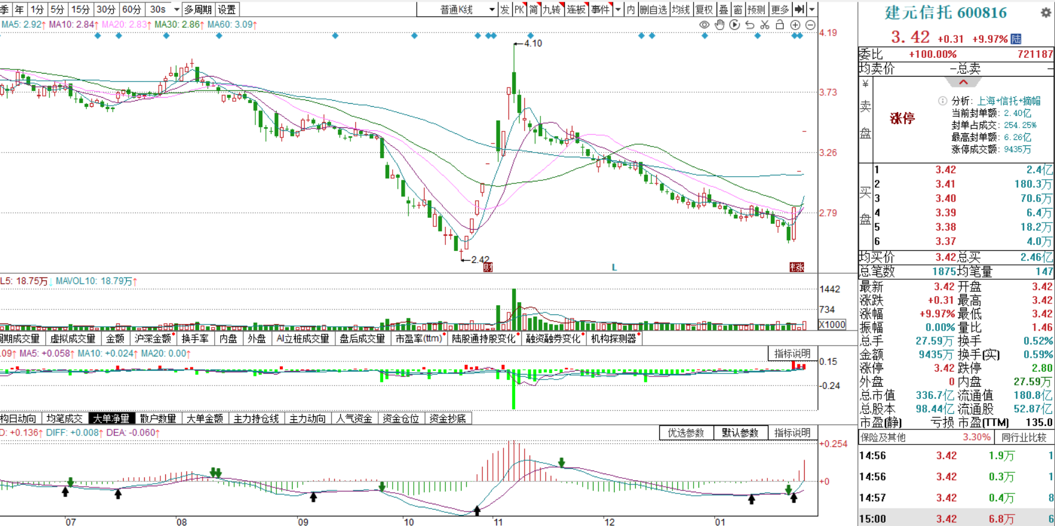
Task: Click the 窗 window button
Action: 738,9
